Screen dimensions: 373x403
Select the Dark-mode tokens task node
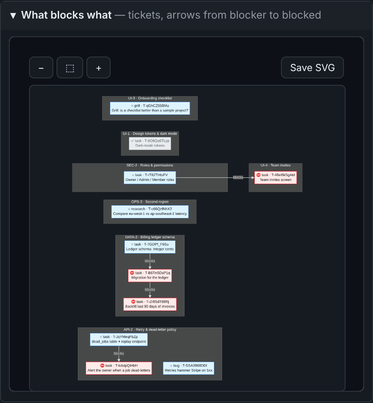click(150, 143)
